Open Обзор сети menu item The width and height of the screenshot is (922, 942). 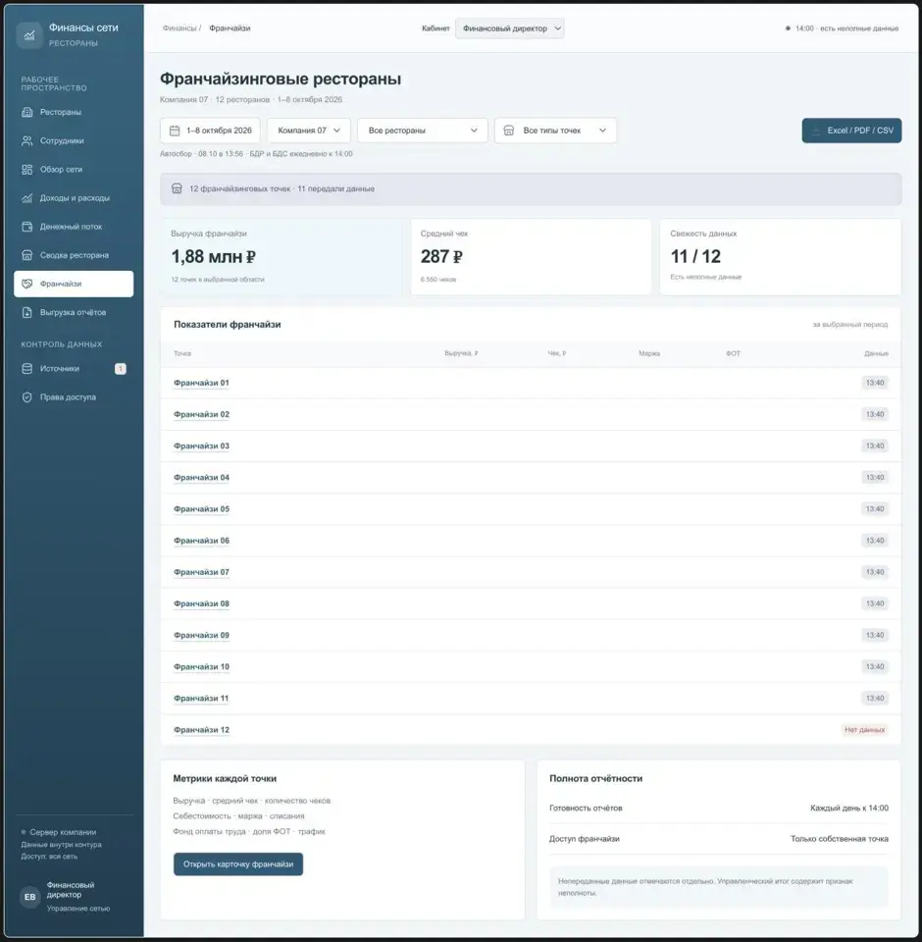(74, 170)
